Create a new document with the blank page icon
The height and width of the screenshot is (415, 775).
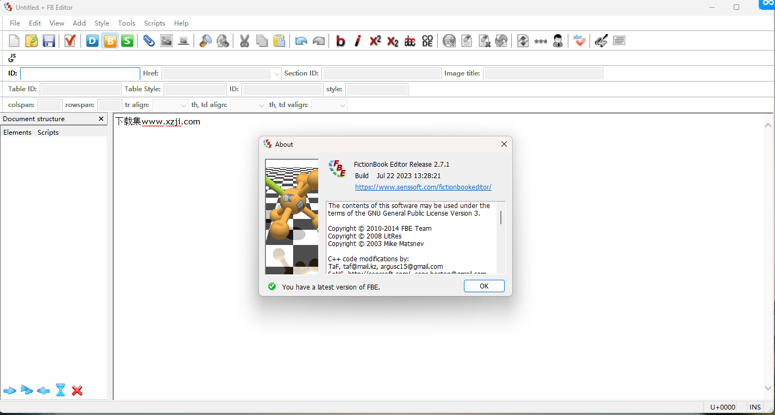14,41
